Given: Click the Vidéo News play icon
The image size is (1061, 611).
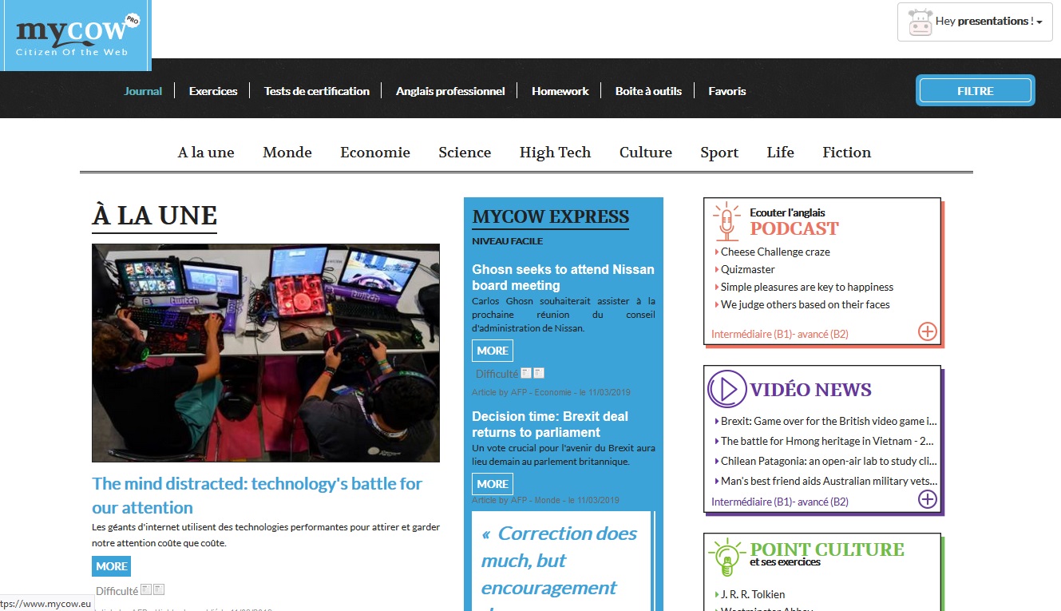Looking at the screenshot, I should click(x=727, y=389).
